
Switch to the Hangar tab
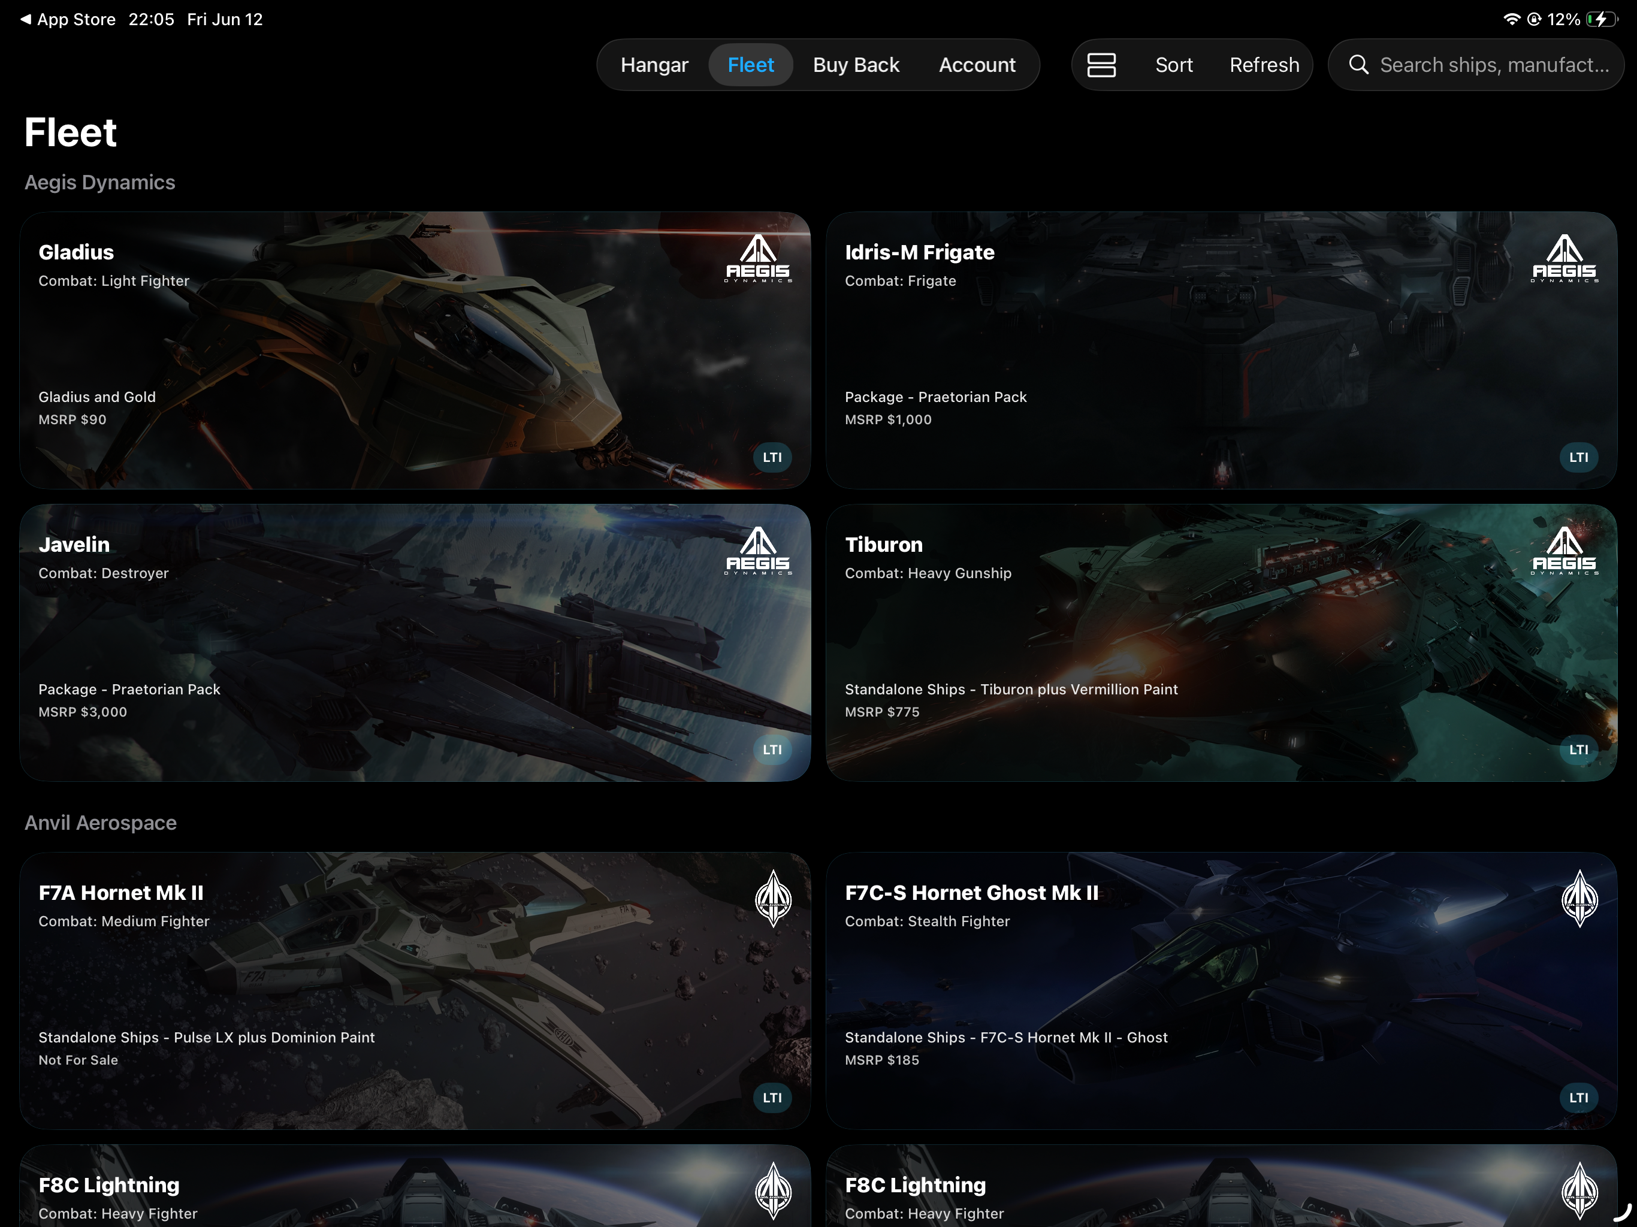coord(654,65)
